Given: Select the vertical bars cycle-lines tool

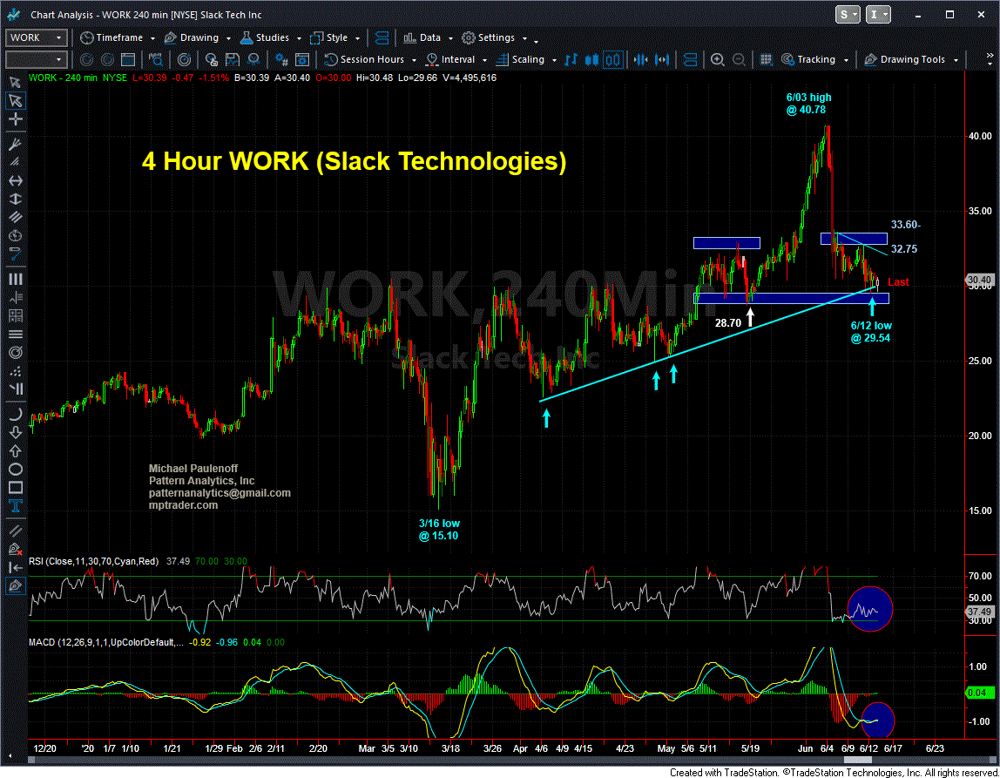Looking at the screenshot, I should 16,279.
